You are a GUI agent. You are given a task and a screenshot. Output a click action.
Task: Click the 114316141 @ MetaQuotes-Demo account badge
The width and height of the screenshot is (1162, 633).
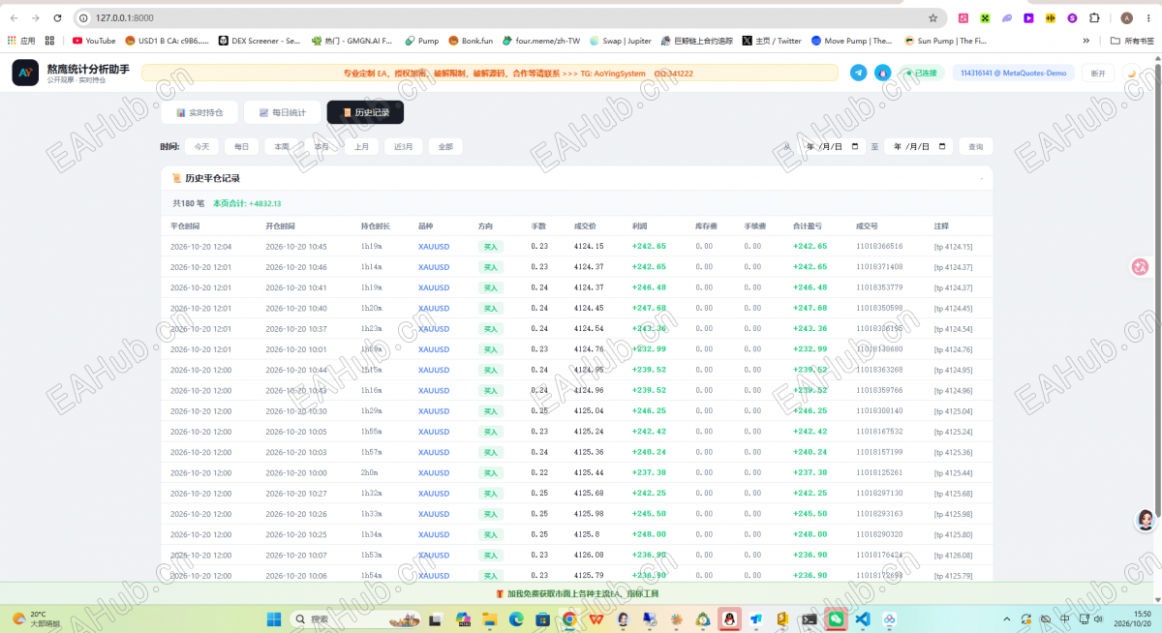pyautogui.click(x=1015, y=73)
